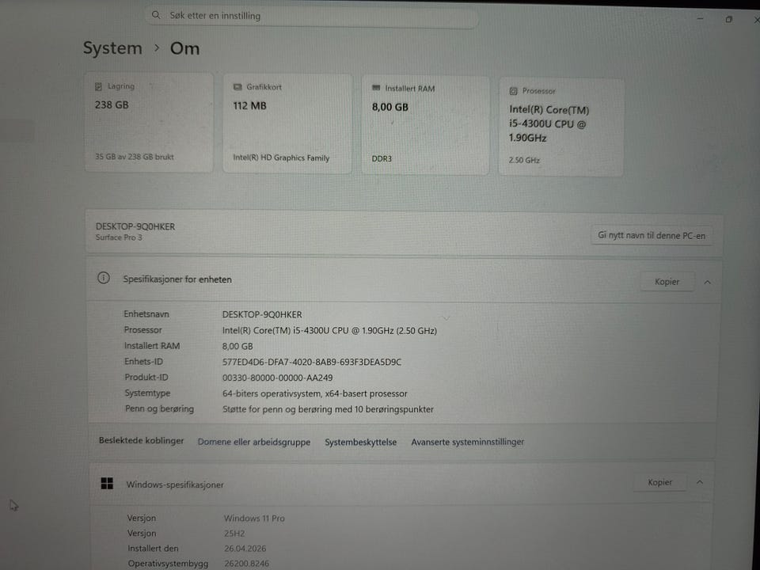760x570 pixels.
Task: Copy Windows specs with Kopier button
Action: (660, 482)
